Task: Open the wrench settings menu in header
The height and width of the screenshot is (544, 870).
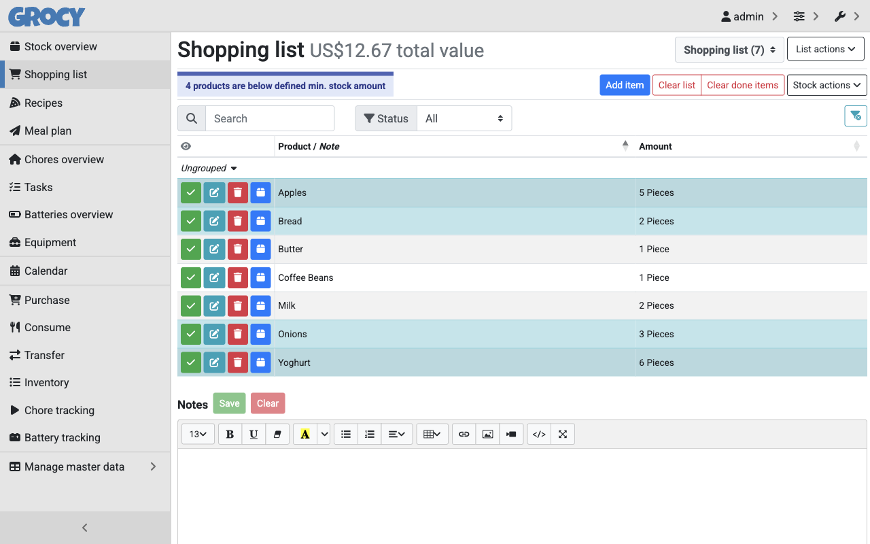Action: (848, 16)
